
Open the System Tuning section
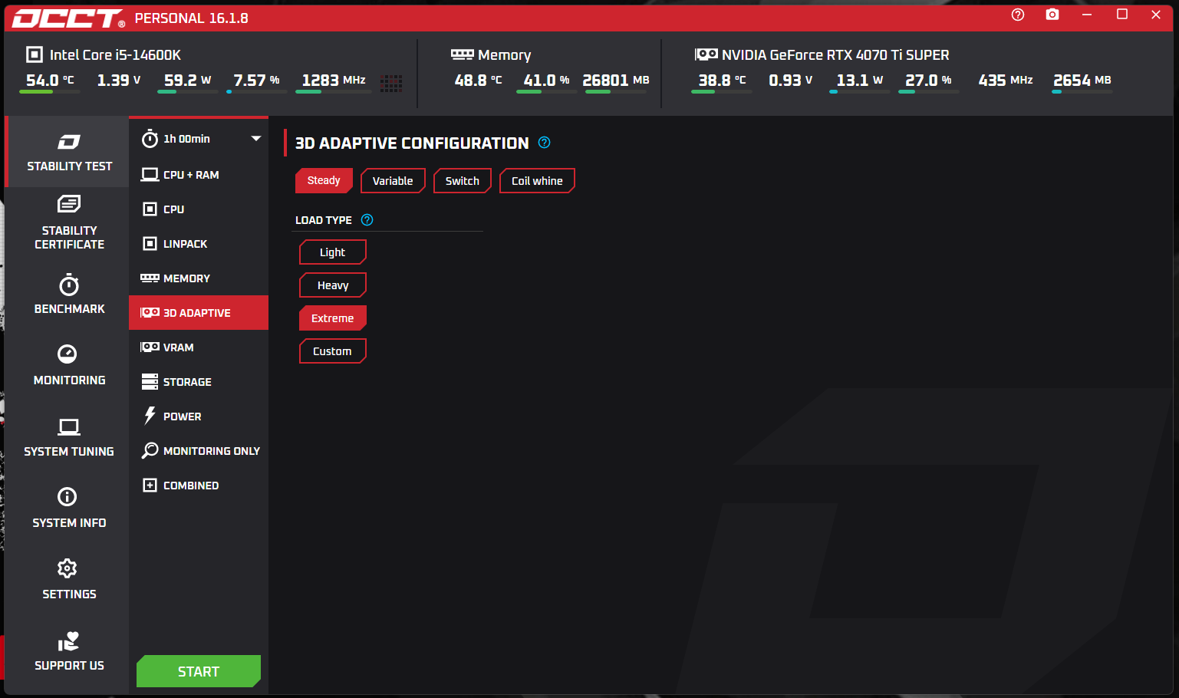coord(68,437)
